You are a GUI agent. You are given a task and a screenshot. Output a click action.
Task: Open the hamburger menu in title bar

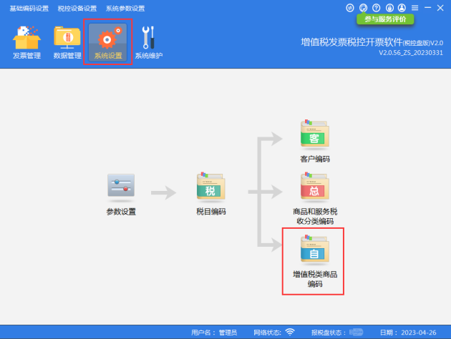tap(414, 8)
